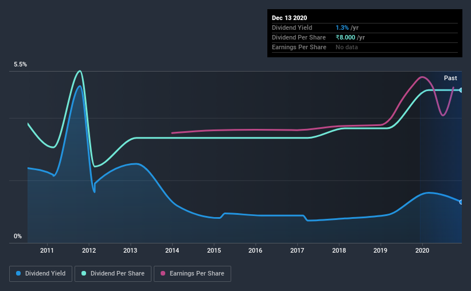
Task: Click the pink Earnings Per Share legend dot
Action: click(x=163, y=273)
